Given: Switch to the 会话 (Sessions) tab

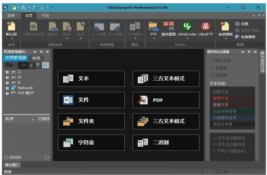Looking at the screenshot, I should coord(36,58).
